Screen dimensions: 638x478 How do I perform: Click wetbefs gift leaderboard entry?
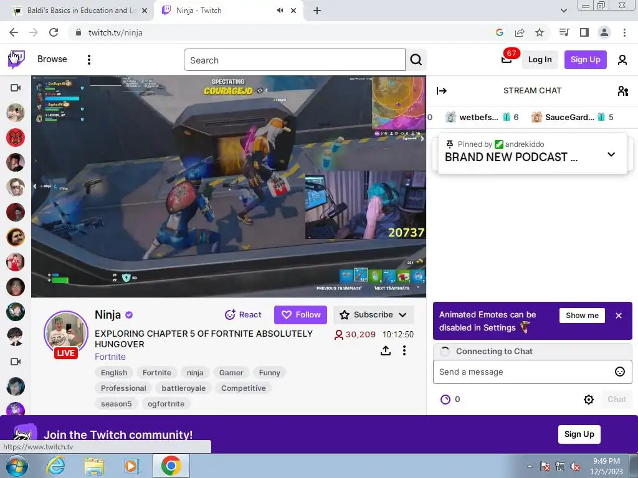click(x=482, y=117)
